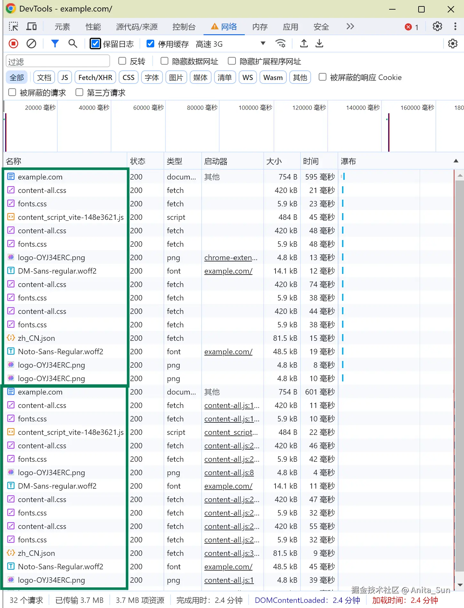Viewport: 464px width, 608px height.
Task: Sort by 时间 column header
Action: (x=319, y=161)
